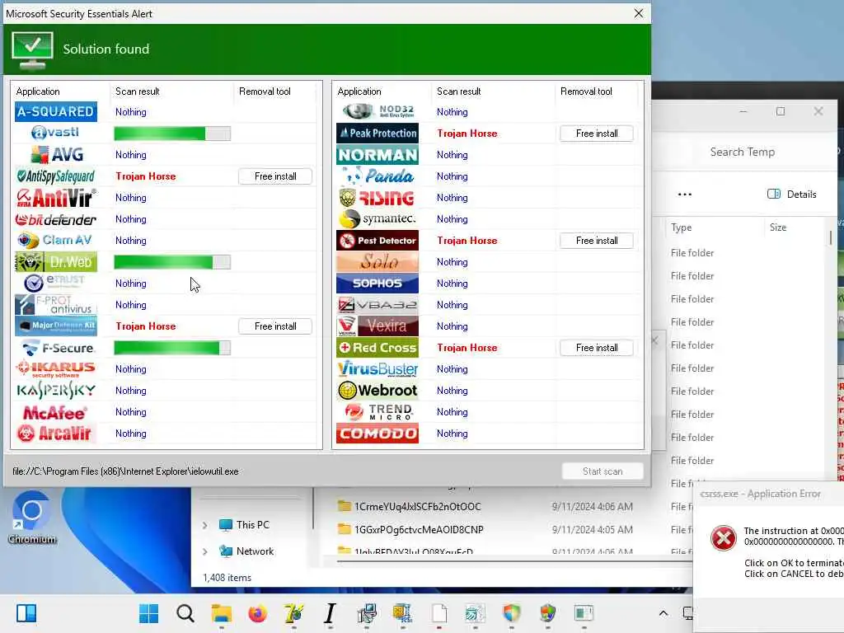Viewport: 844px width, 633px height.
Task: Click the Nothing result for Kaspersky
Action: 131,391
